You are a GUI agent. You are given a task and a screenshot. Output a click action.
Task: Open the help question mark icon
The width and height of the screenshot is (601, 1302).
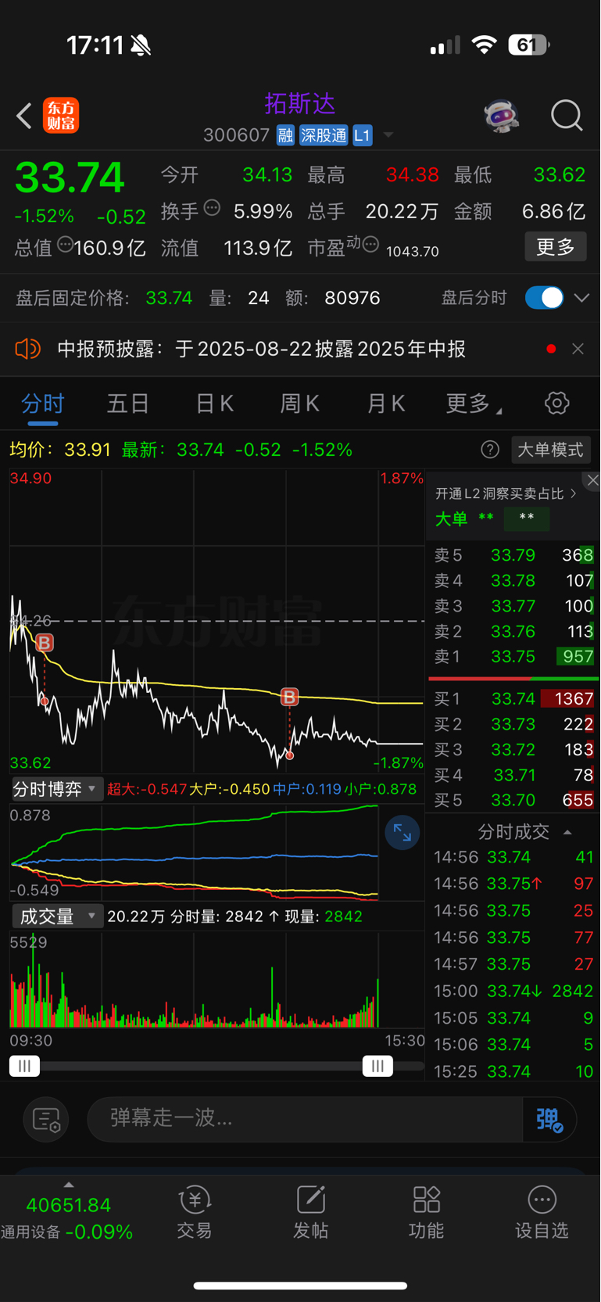tap(490, 450)
